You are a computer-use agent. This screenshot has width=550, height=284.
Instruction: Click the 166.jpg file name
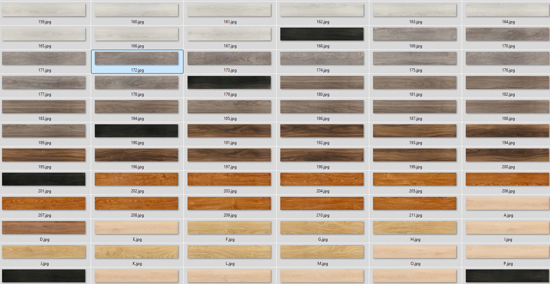137,46
